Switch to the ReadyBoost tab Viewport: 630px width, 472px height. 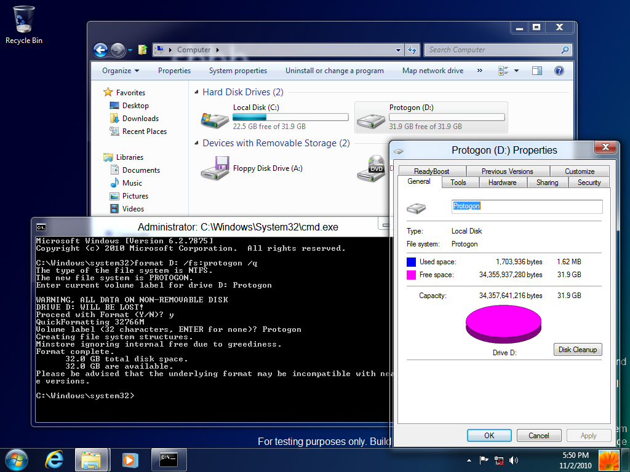click(431, 171)
